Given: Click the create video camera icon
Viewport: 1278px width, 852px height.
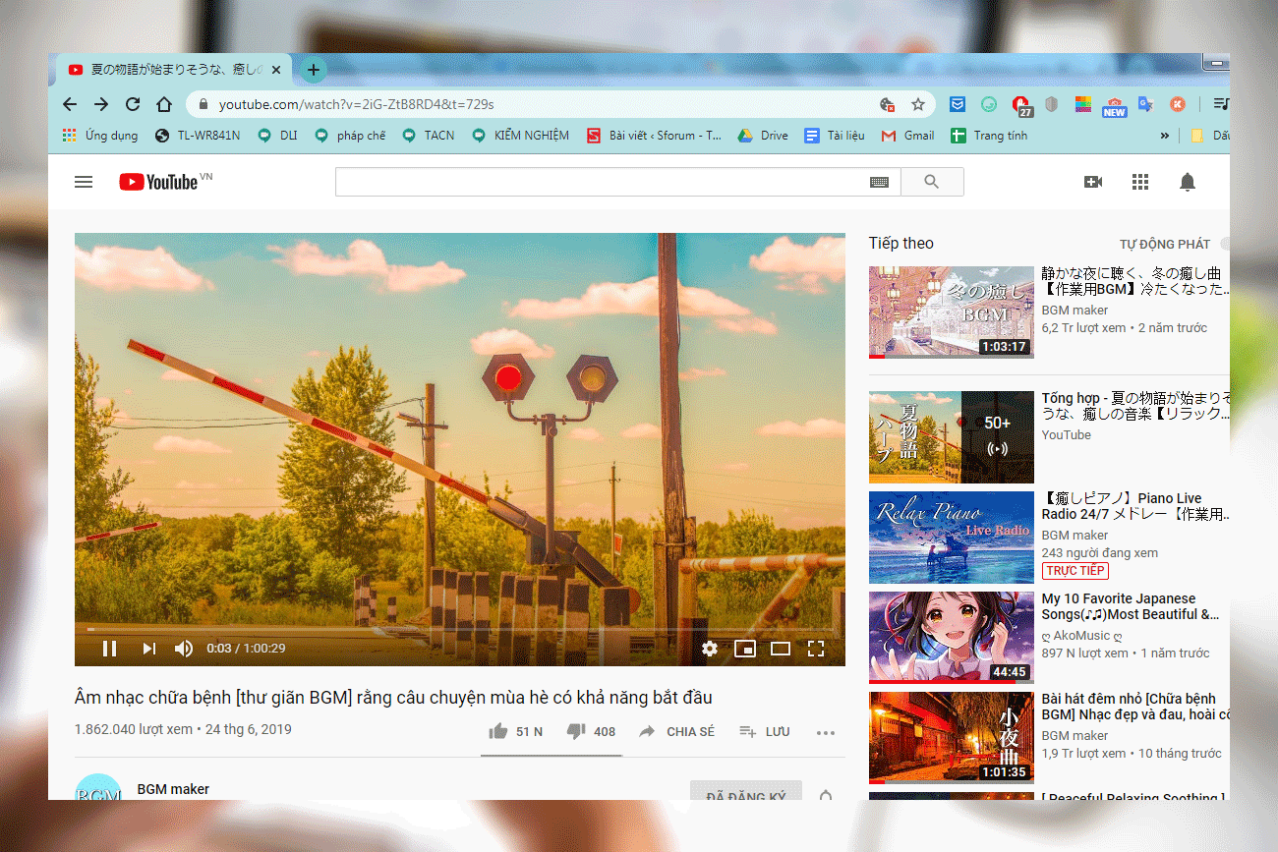Looking at the screenshot, I should click(x=1093, y=182).
